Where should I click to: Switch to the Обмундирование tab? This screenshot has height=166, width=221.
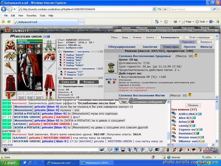[x=122, y=47]
